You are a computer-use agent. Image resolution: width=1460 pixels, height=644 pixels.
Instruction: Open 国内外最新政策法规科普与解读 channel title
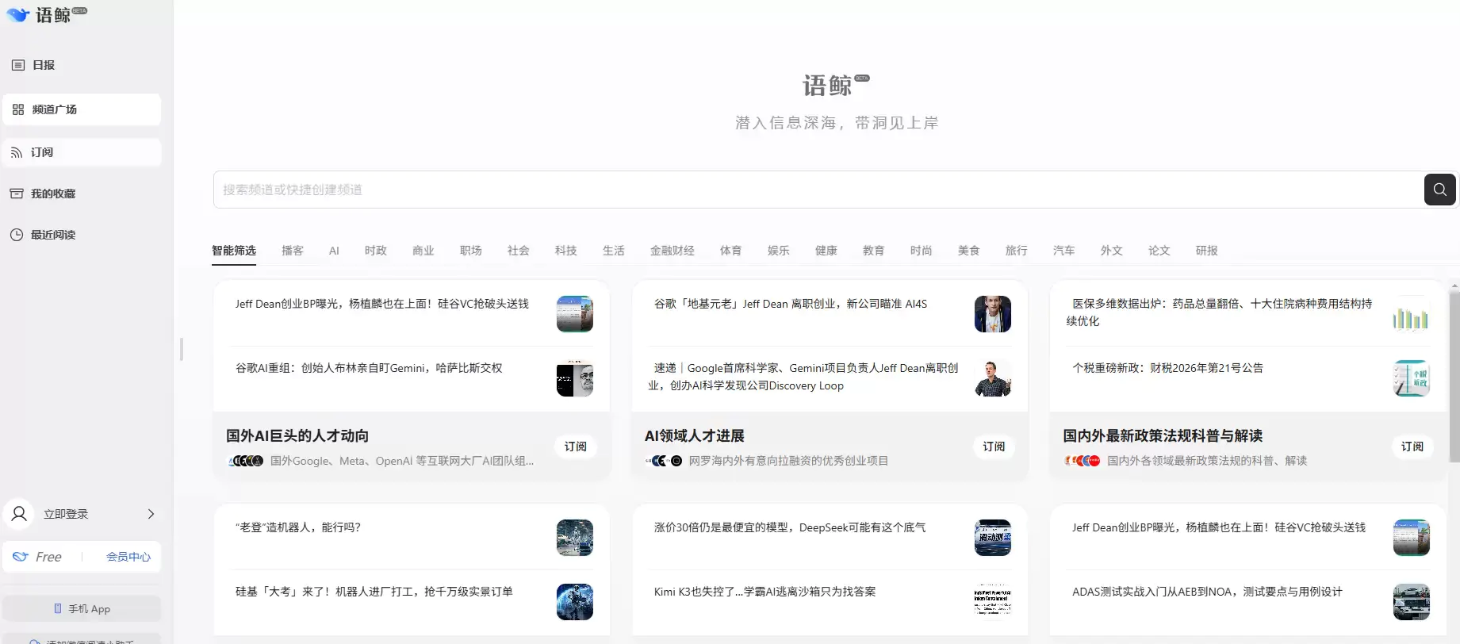coord(1163,435)
